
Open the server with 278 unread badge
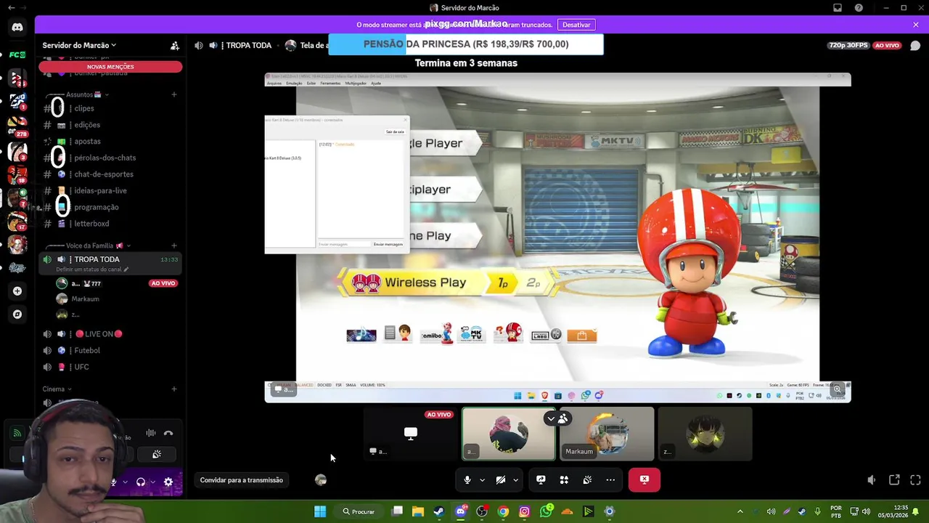point(17,125)
